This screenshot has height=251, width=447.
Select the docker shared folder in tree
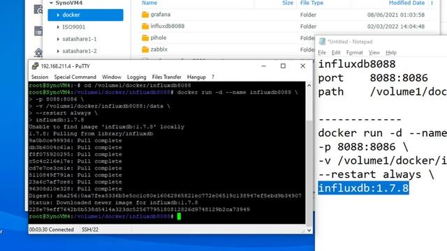click(85, 15)
